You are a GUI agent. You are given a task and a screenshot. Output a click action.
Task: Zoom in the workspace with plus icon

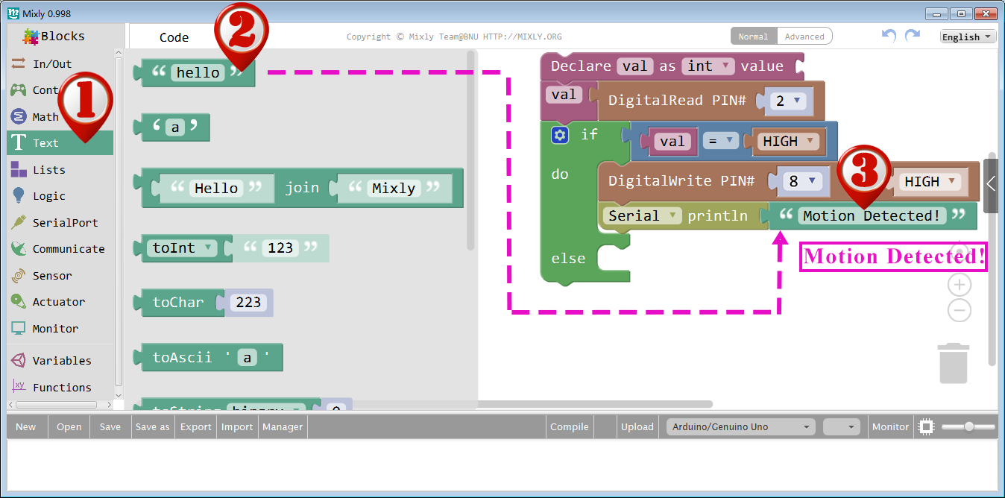coord(960,284)
